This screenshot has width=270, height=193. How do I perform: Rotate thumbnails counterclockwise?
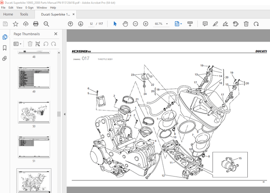[46, 44]
